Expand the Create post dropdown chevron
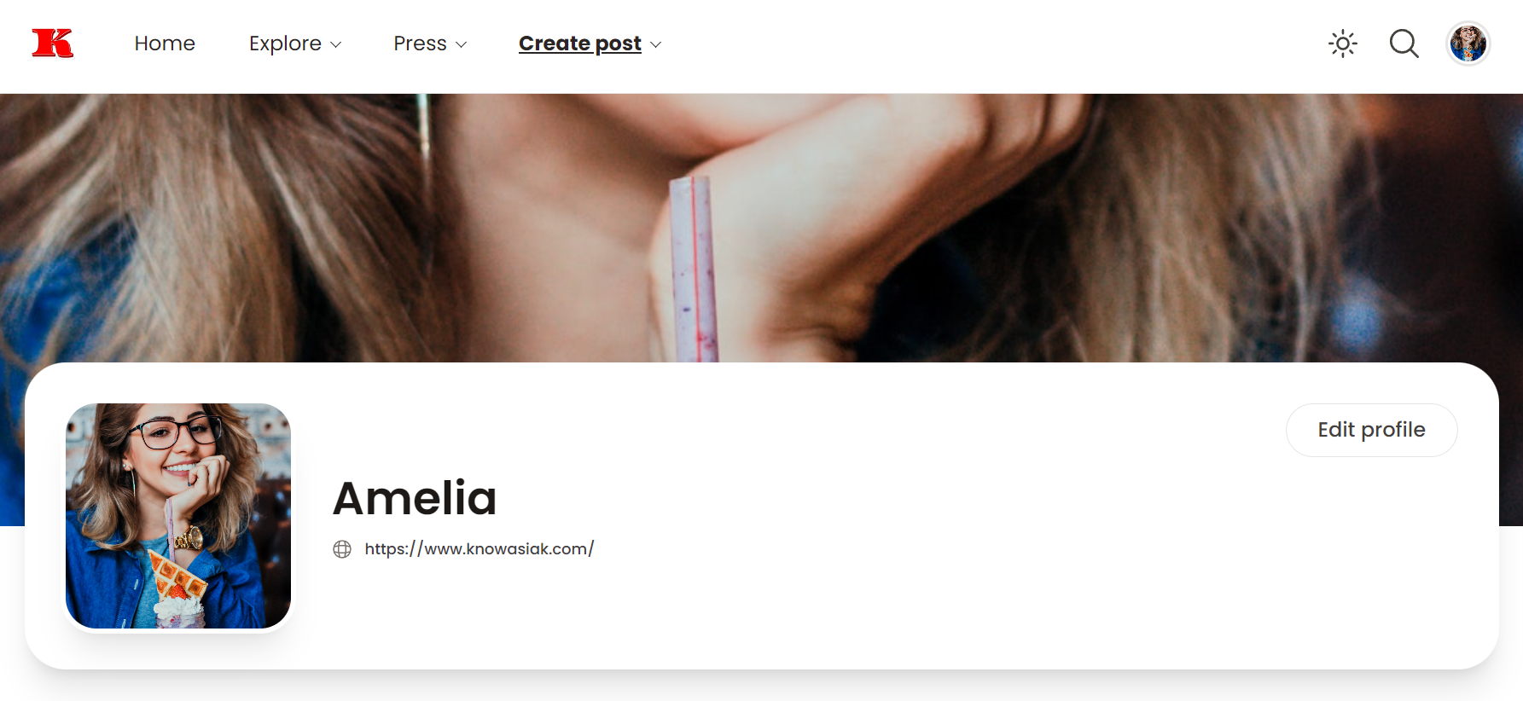This screenshot has width=1523, height=701. (x=655, y=44)
